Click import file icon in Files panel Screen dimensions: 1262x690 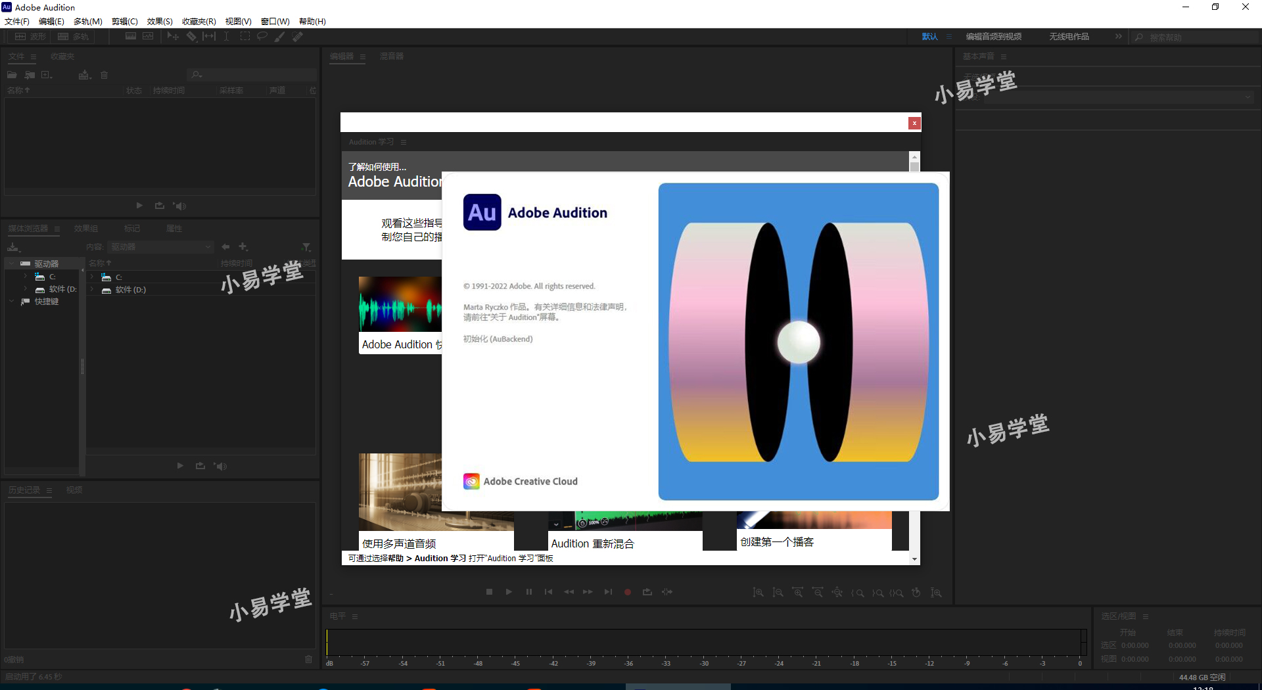(x=30, y=75)
